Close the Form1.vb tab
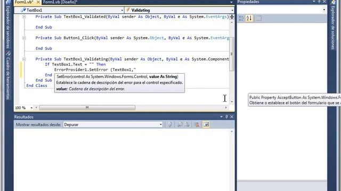 point(38,2)
